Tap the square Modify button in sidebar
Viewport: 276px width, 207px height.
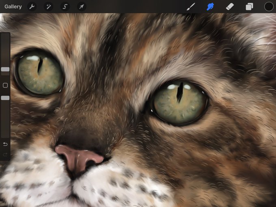point(5,85)
